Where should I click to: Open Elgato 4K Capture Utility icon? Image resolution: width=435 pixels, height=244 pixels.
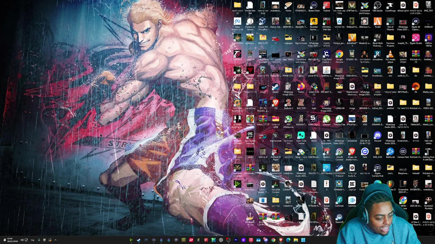416,24
